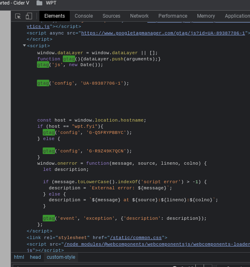Image resolution: width=250 pixels, height=267 pixels.
Task: Click the 'window.onerror = function' line
Action: point(122,163)
